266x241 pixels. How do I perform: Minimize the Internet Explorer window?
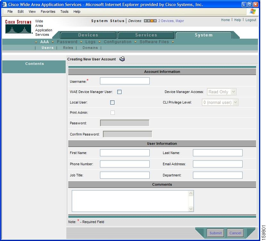pos(244,4)
